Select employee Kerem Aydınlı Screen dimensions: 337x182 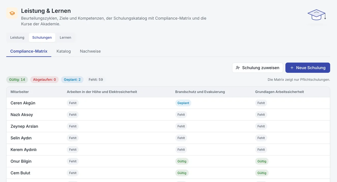[23, 150]
